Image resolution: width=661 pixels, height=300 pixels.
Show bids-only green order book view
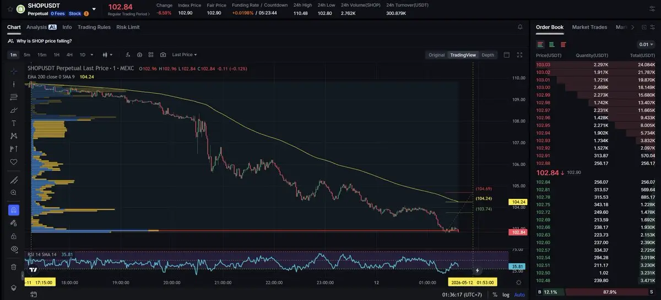(x=551, y=45)
